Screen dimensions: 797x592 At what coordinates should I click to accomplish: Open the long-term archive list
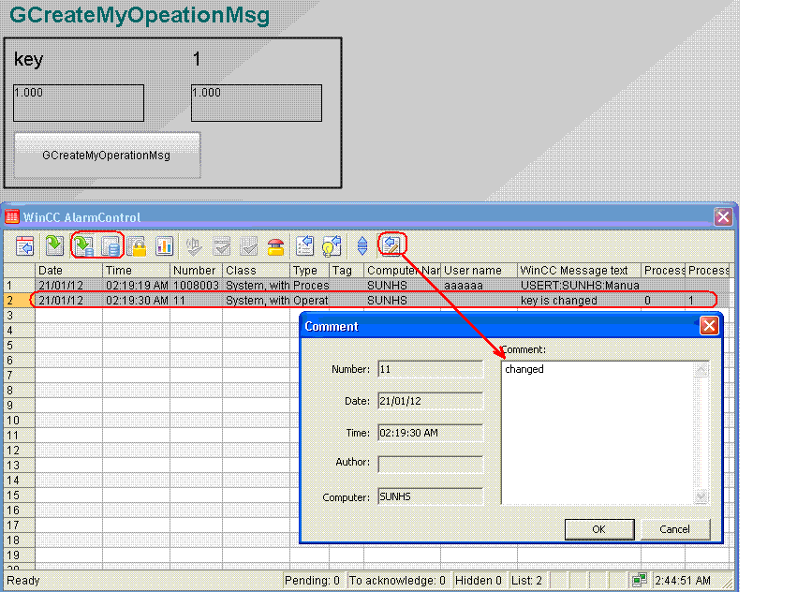pos(111,246)
